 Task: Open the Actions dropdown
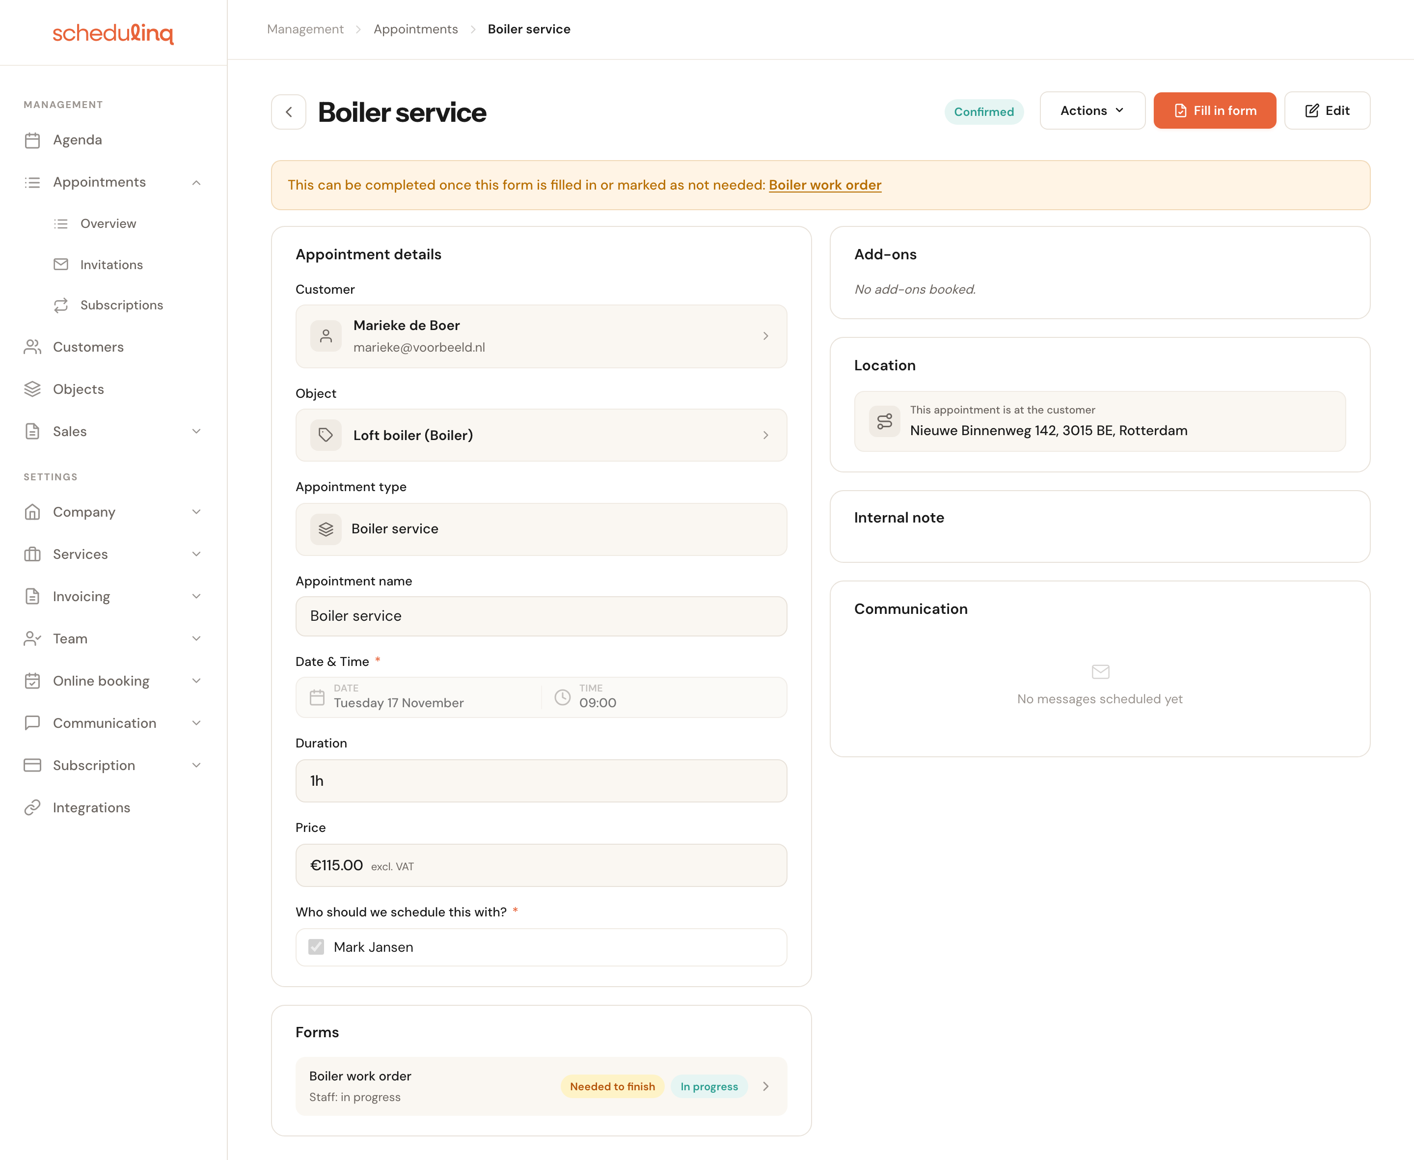point(1092,111)
